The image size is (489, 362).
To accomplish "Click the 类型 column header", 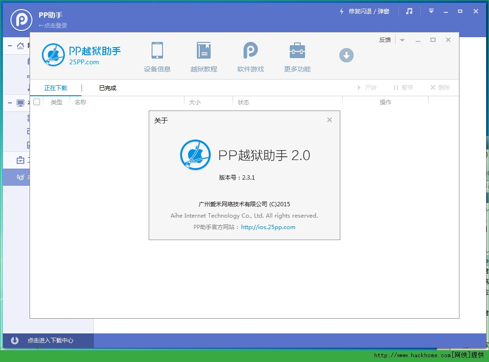I will pyautogui.click(x=56, y=102).
